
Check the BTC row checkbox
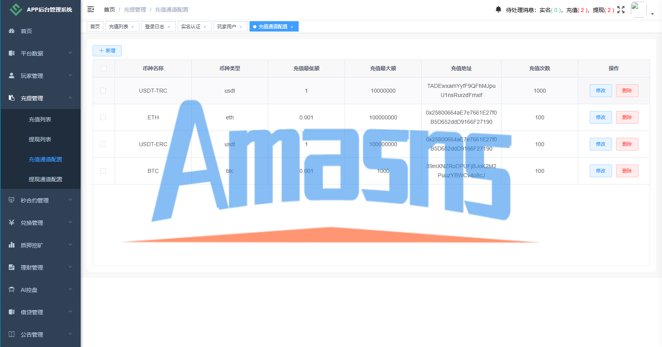pos(103,171)
